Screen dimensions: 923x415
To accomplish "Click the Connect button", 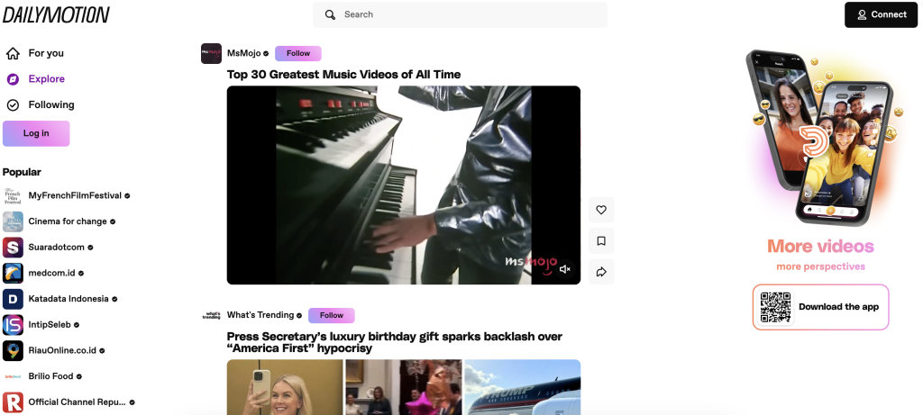I will coord(882,14).
